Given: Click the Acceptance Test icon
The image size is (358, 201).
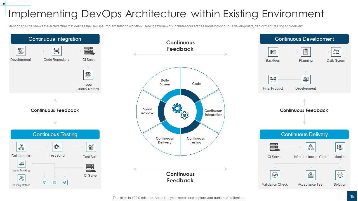Looking at the screenshot, I should [311, 175].
